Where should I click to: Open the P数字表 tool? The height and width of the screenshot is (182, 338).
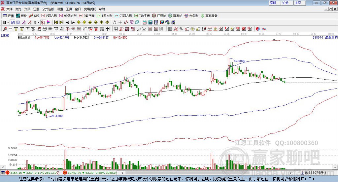pyautogui.click(x=87, y=16)
